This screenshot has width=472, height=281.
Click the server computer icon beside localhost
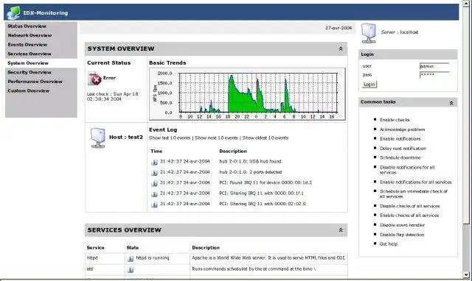click(369, 33)
